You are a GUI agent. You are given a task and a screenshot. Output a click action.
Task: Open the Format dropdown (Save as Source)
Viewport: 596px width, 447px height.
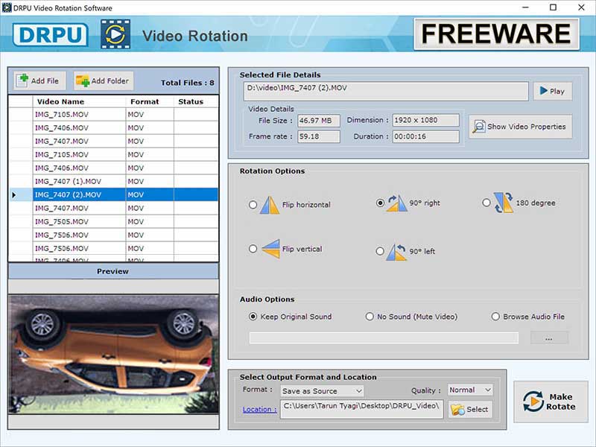point(322,390)
